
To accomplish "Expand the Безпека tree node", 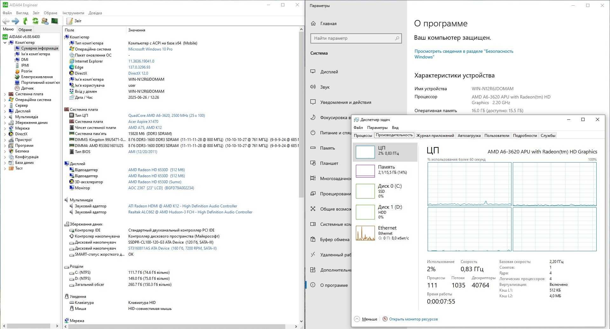I will (5, 151).
